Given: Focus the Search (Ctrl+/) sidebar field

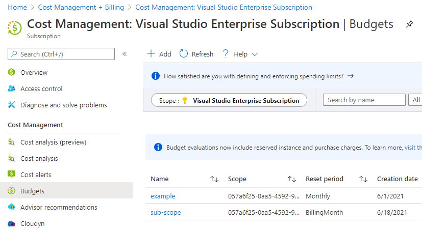Looking at the screenshot, I should coord(61,54).
